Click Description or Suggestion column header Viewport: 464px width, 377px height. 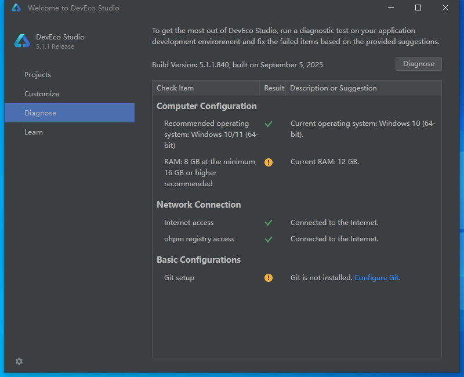coord(364,88)
